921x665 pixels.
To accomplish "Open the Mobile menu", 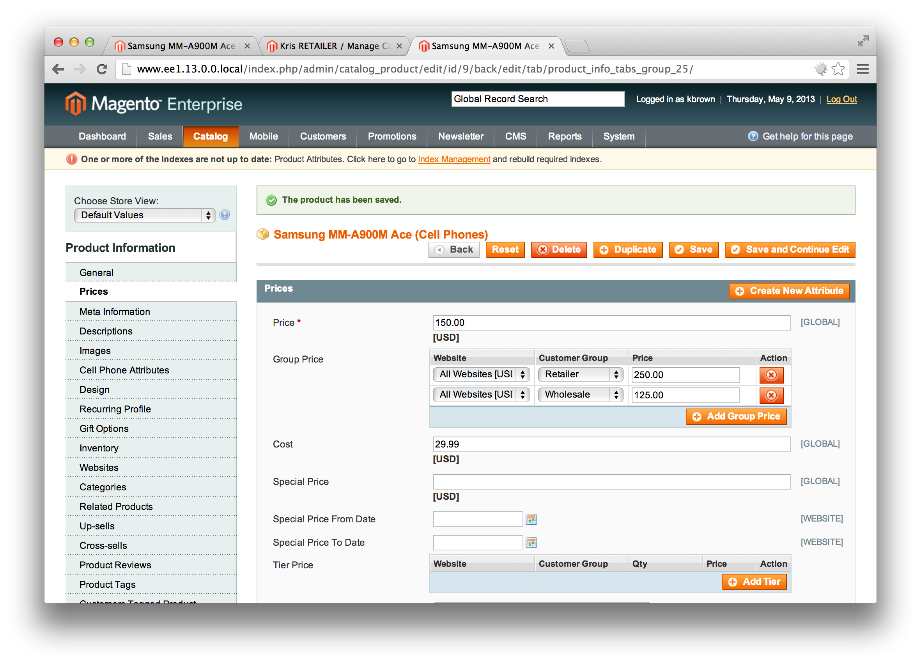I will tap(264, 136).
